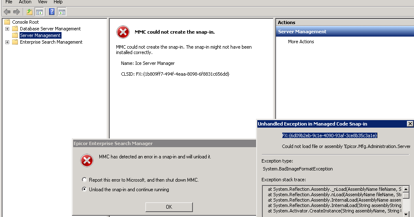Click the blue Help toolbar icon

click(x=52, y=12)
